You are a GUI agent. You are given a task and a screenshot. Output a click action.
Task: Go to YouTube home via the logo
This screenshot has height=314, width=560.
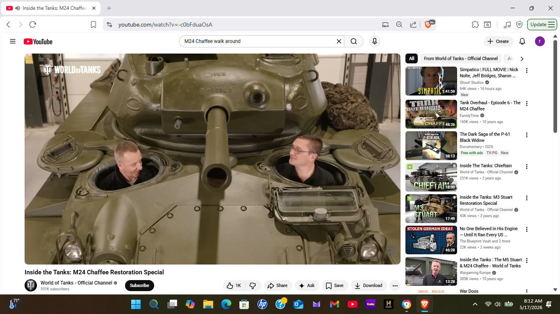pos(38,42)
